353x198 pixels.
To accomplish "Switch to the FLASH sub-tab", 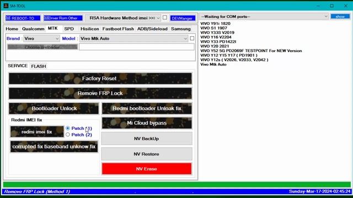I will (x=39, y=67).
